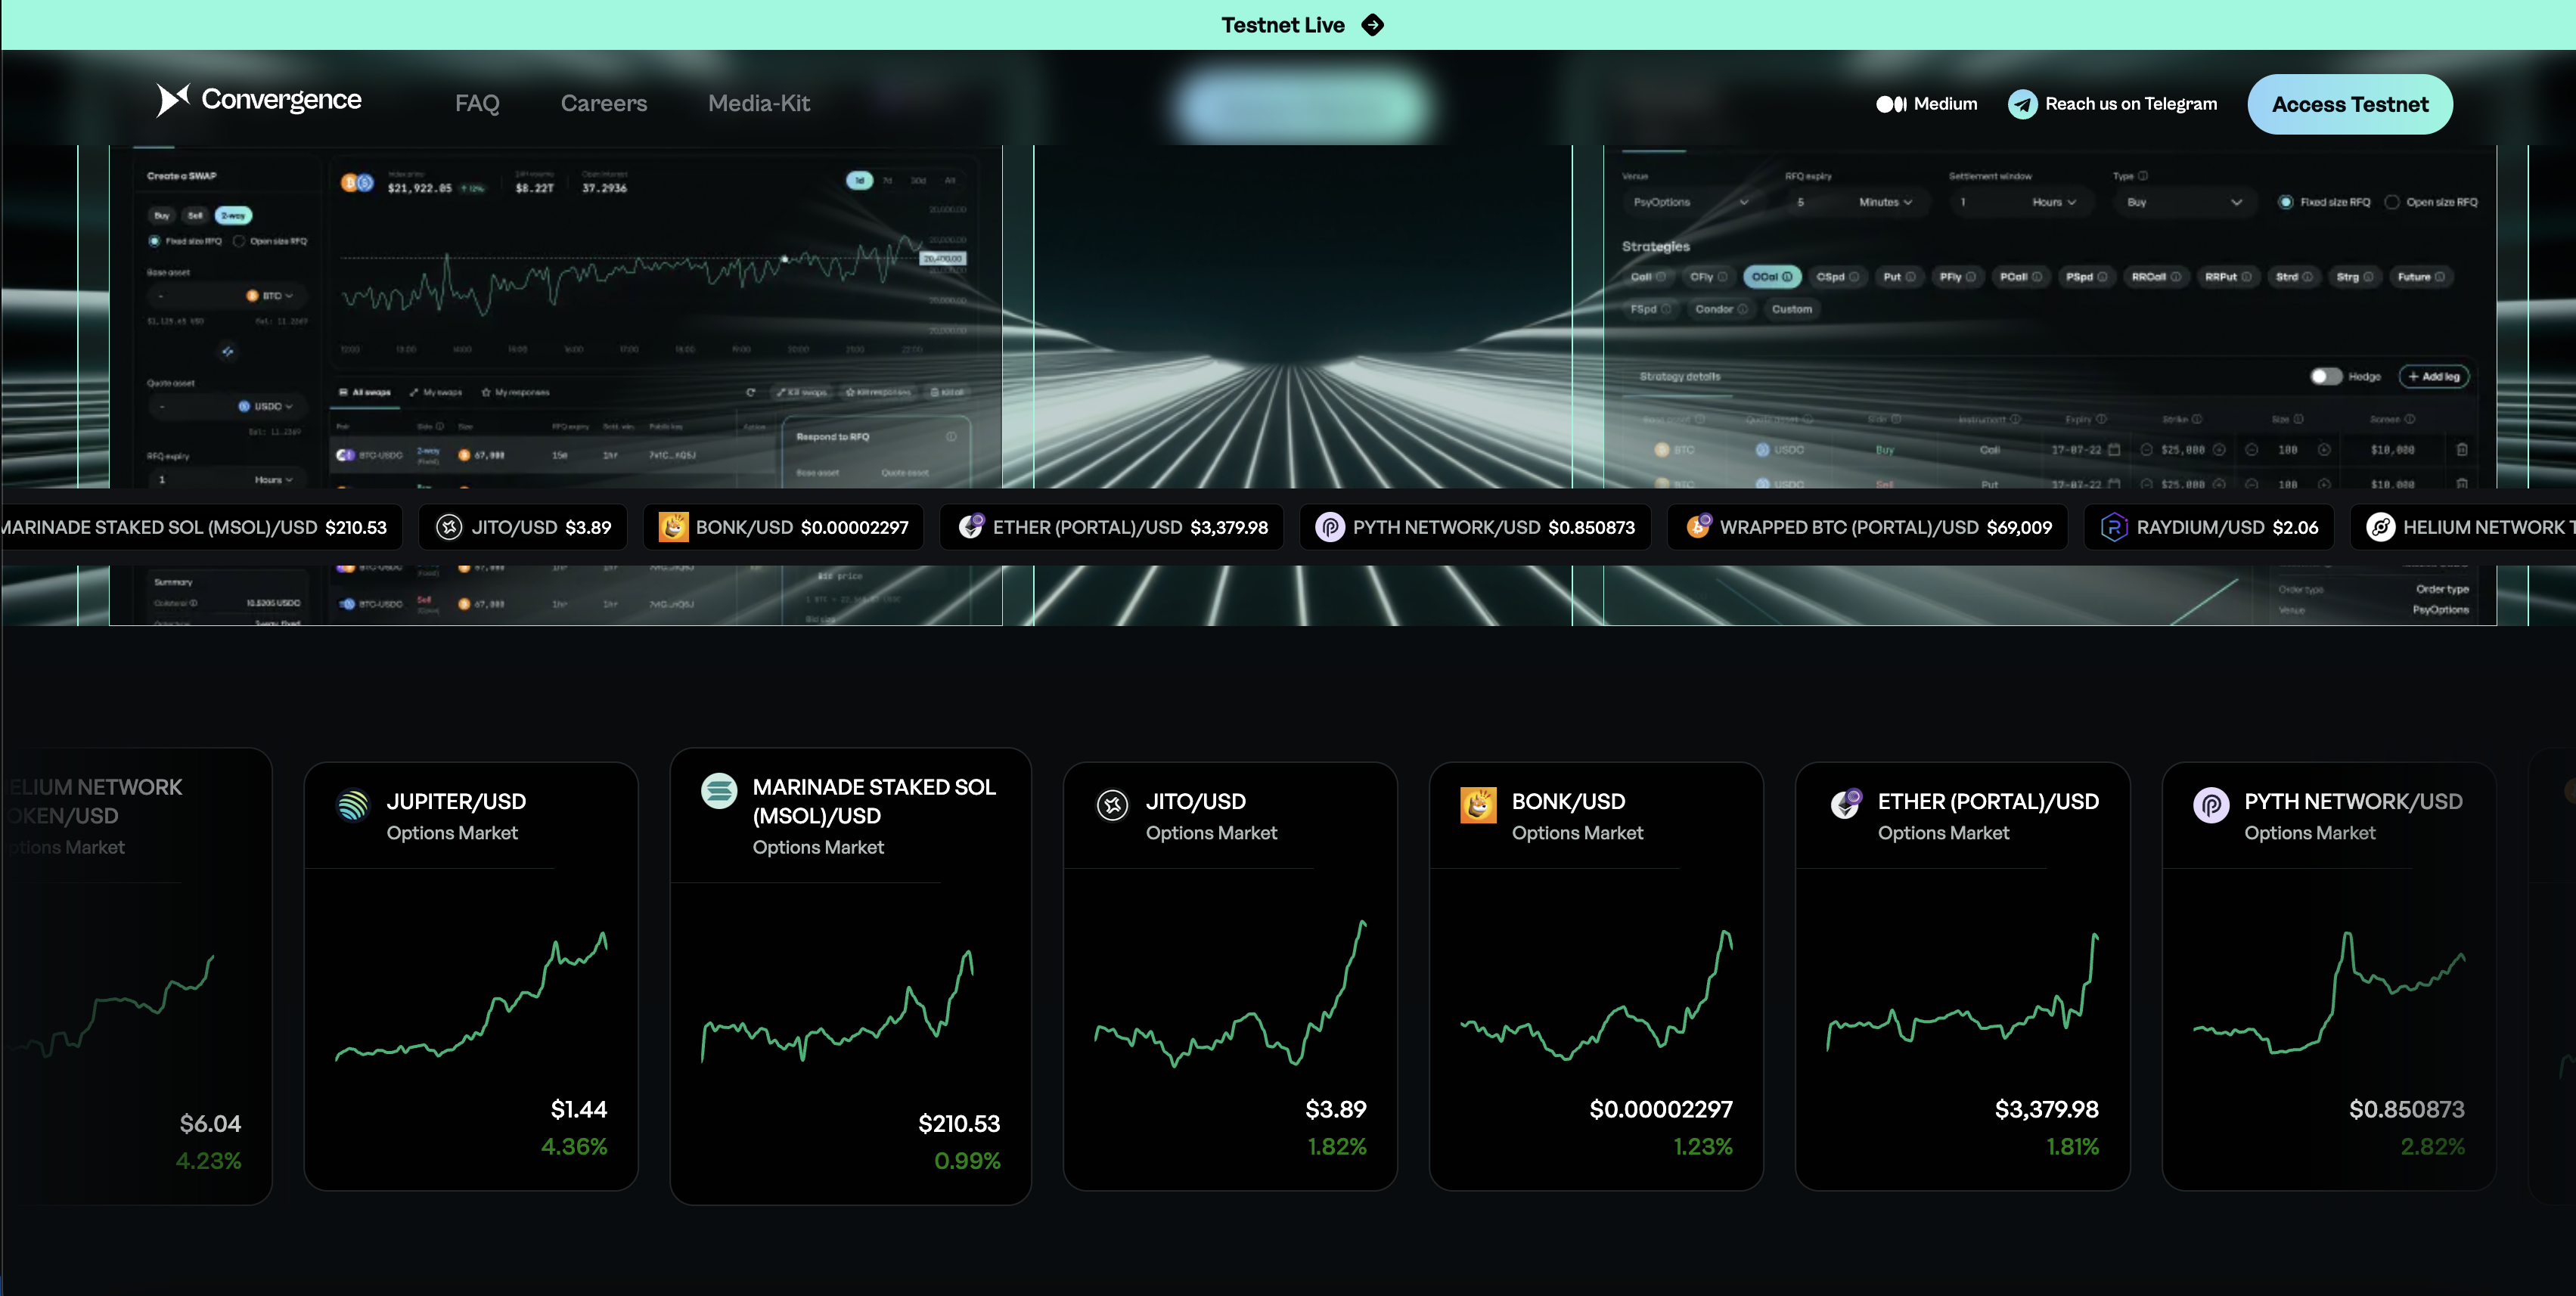Click the Convergence logo
This screenshot has width=2576, height=1296.
pyautogui.click(x=259, y=100)
